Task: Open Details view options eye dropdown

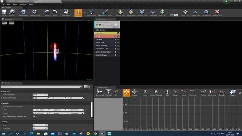Action: [90, 87]
